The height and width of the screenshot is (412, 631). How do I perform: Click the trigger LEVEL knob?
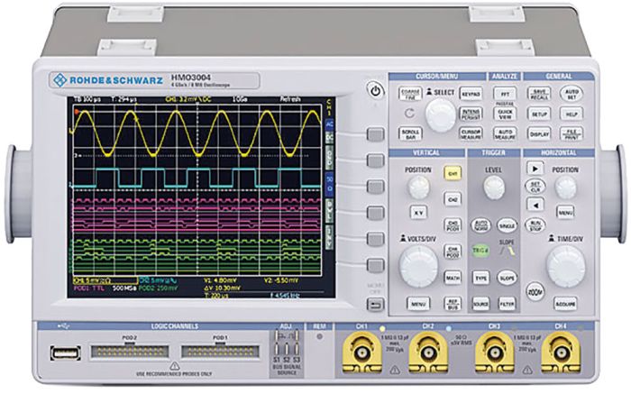493,188
